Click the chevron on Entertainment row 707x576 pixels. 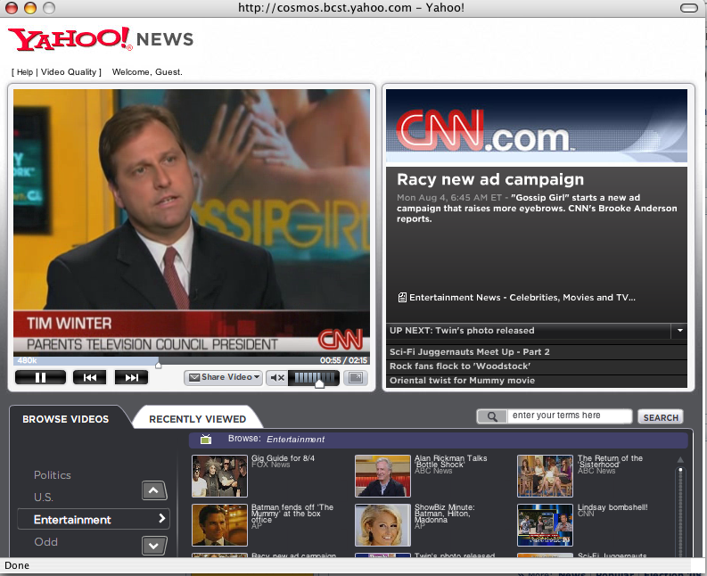click(162, 519)
